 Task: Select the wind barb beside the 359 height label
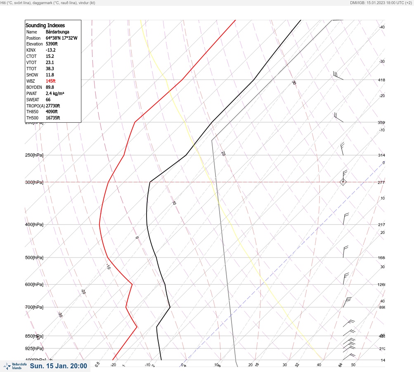click(338, 117)
